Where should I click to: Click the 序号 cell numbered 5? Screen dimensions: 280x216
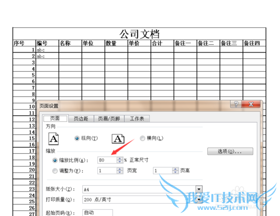24,75
